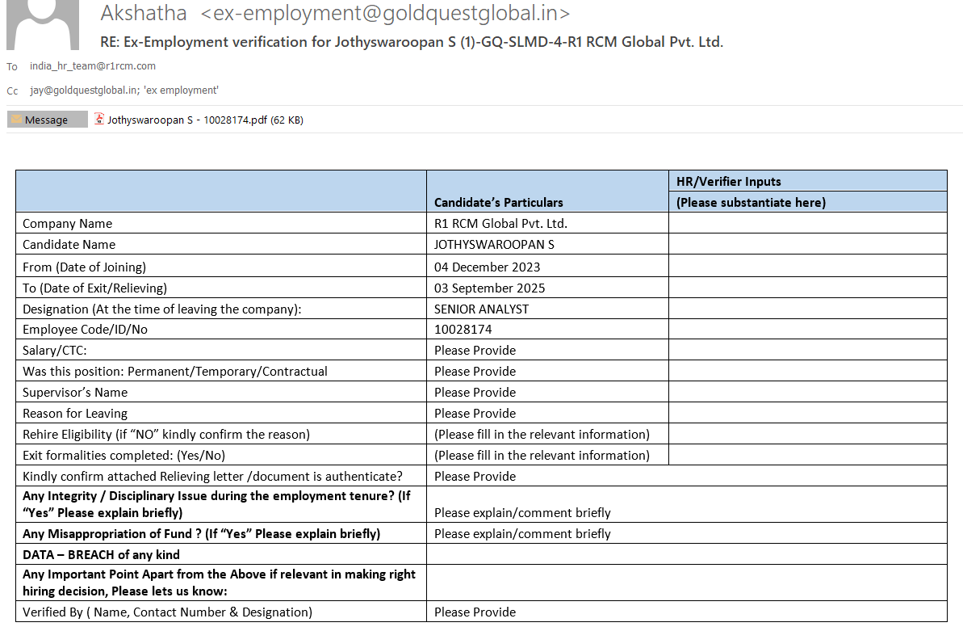Click Cc recipient jay@goldquestglobal.in
This screenshot has height=631, width=963.
(x=84, y=90)
